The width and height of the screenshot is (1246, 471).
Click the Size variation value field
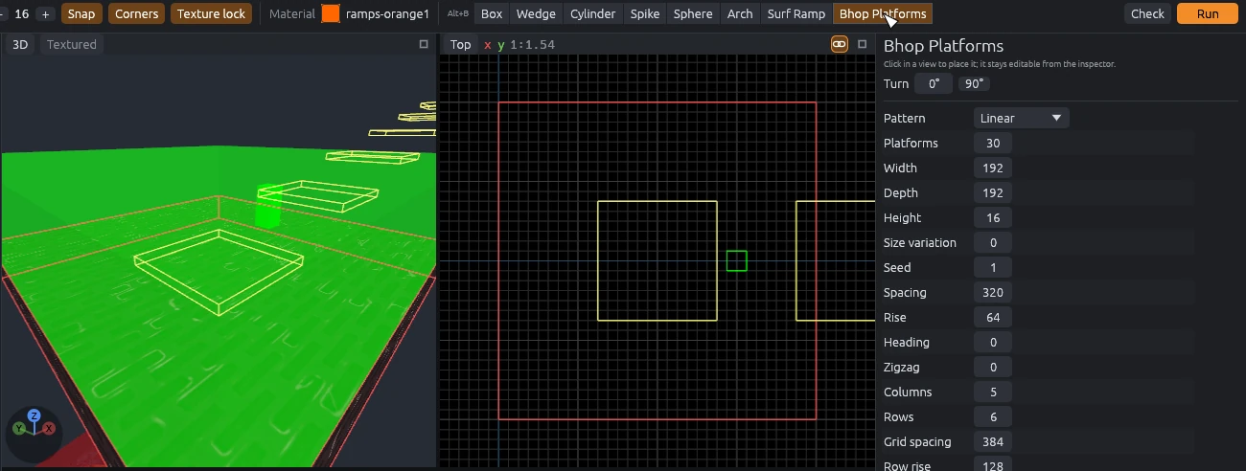[993, 242]
